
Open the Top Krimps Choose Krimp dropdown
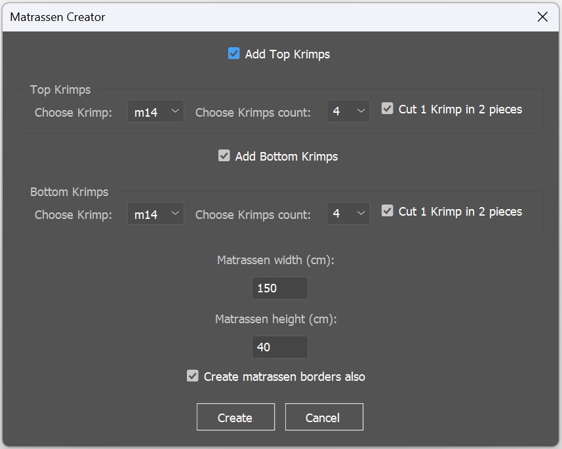[x=155, y=112]
